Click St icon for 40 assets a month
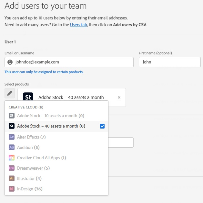The height and width of the screenshot is (203, 203). pos(12,126)
